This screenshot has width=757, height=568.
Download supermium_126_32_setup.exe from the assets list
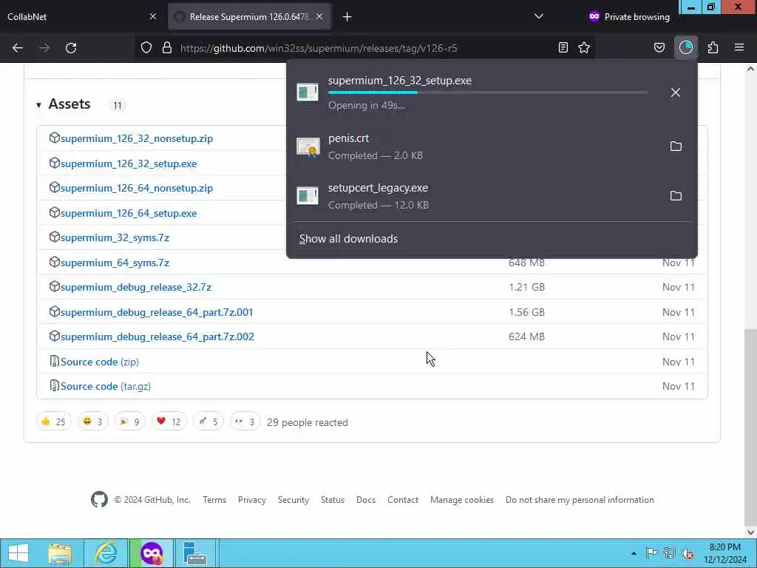(x=129, y=163)
